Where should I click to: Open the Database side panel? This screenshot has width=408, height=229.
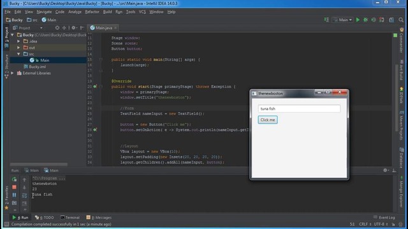(x=402, y=158)
